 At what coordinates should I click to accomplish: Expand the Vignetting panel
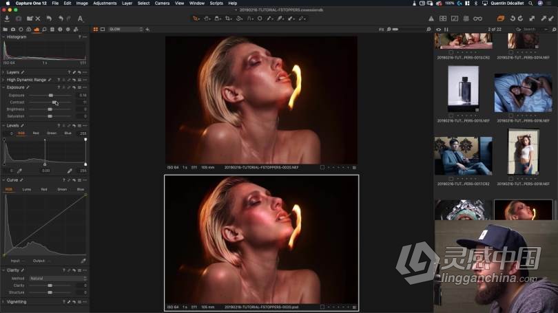pyautogui.click(x=3, y=302)
